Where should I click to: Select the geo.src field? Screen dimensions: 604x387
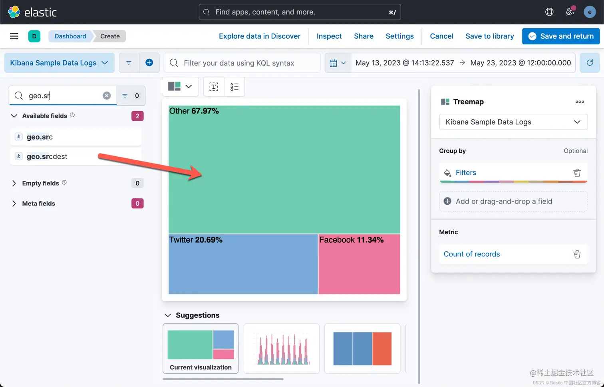pos(76,137)
